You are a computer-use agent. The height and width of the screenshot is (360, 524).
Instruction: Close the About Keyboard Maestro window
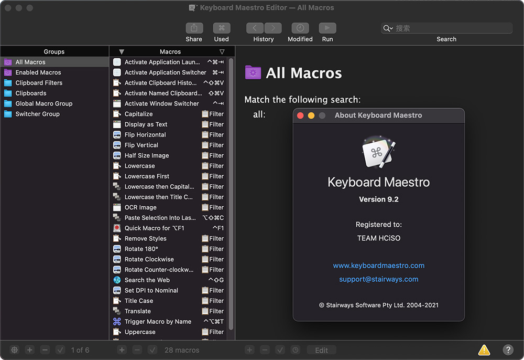coord(300,115)
